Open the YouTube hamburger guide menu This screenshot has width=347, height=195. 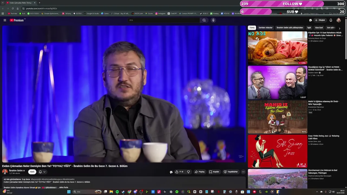[x=5, y=20]
